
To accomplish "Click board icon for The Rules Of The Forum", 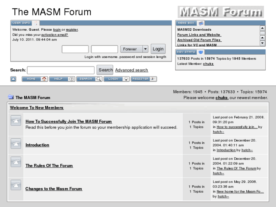I will point(16,162).
